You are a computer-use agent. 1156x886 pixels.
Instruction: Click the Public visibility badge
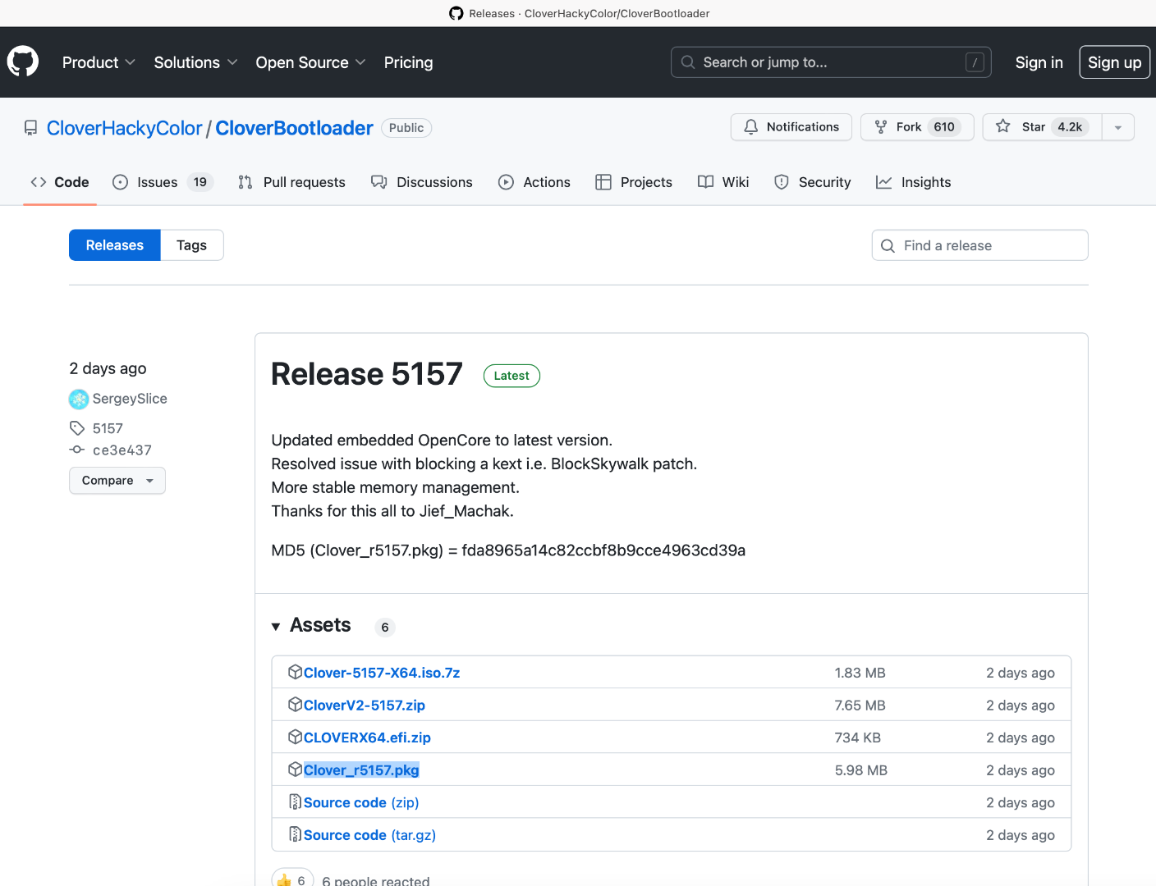tap(406, 128)
